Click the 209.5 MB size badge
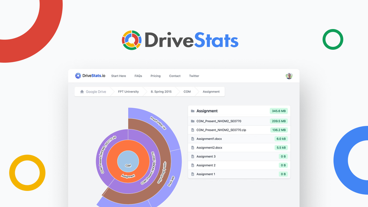The image size is (368, 207). 278,121
